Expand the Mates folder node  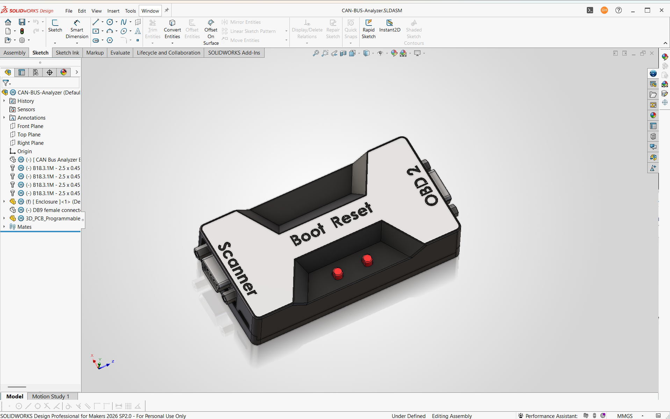tap(4, 227)
